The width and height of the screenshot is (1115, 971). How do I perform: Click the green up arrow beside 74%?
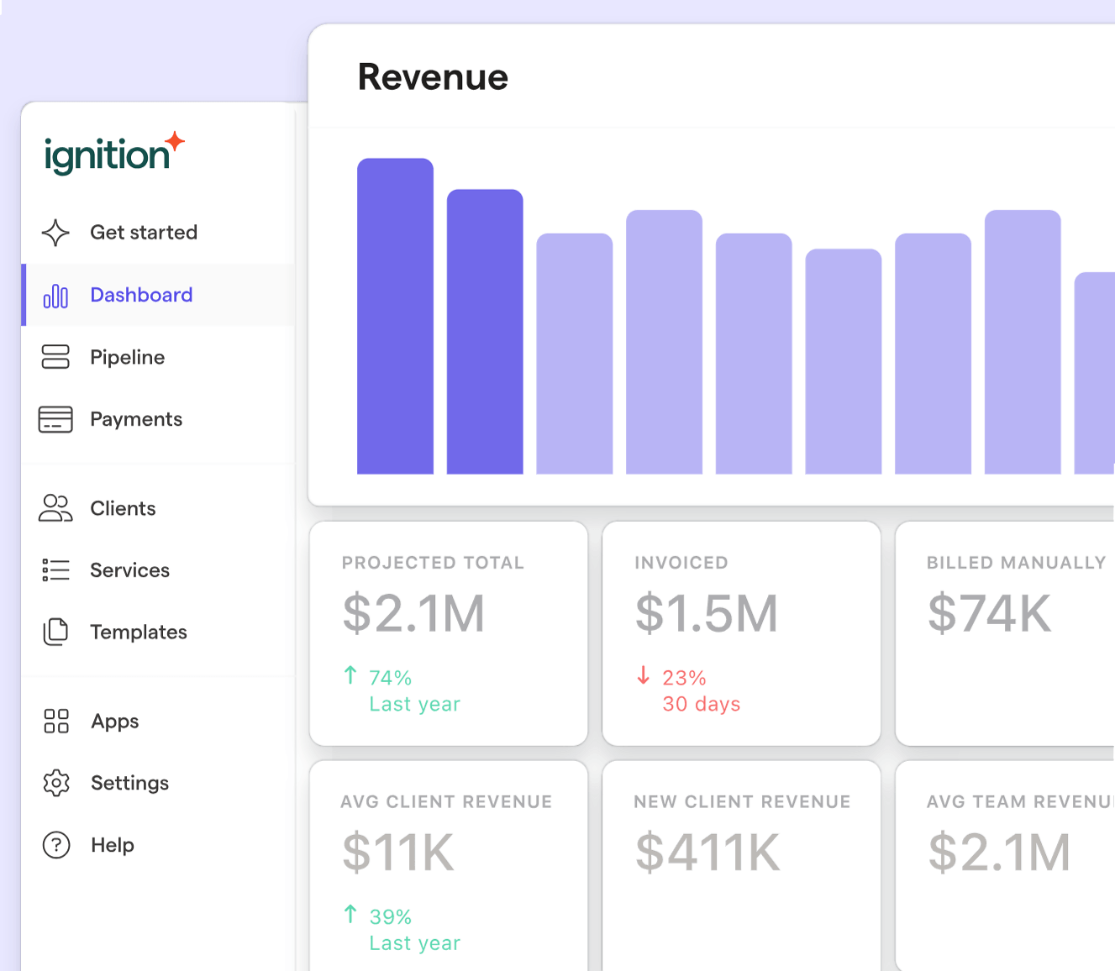tap(350, 675)
